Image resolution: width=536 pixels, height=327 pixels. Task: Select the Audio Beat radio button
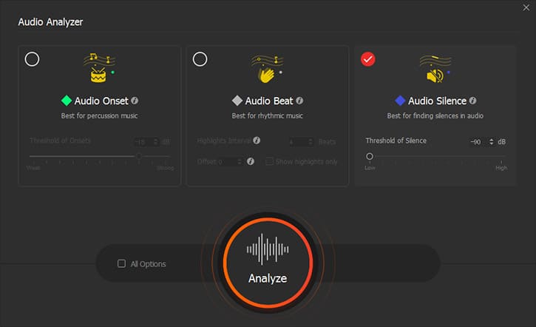200,59
